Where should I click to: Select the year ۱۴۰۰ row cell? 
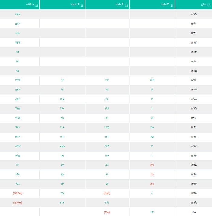194,212
